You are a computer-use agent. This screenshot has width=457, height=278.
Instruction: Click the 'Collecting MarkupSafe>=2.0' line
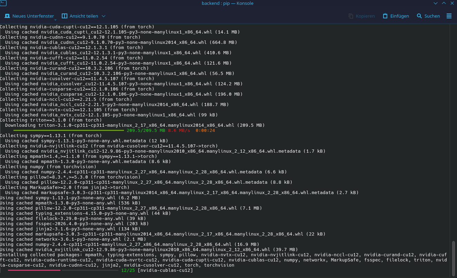(x=65, y=188)
